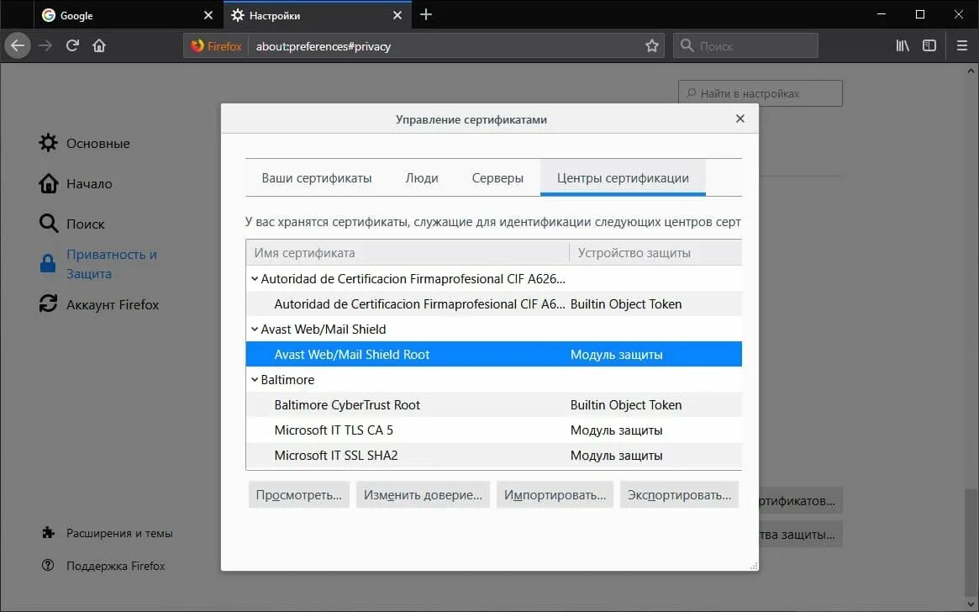Screen dimensions: 979x612
Task: Show sidebars using the sidebar icon
Action: click(x=929, y=45)
